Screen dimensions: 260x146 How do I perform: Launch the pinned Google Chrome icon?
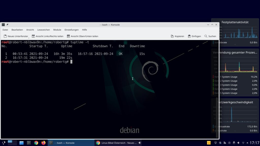click(36, 143)
